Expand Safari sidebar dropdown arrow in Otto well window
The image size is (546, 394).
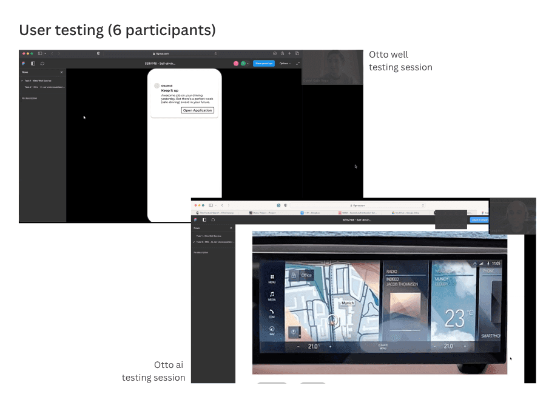tap(45, 53)
